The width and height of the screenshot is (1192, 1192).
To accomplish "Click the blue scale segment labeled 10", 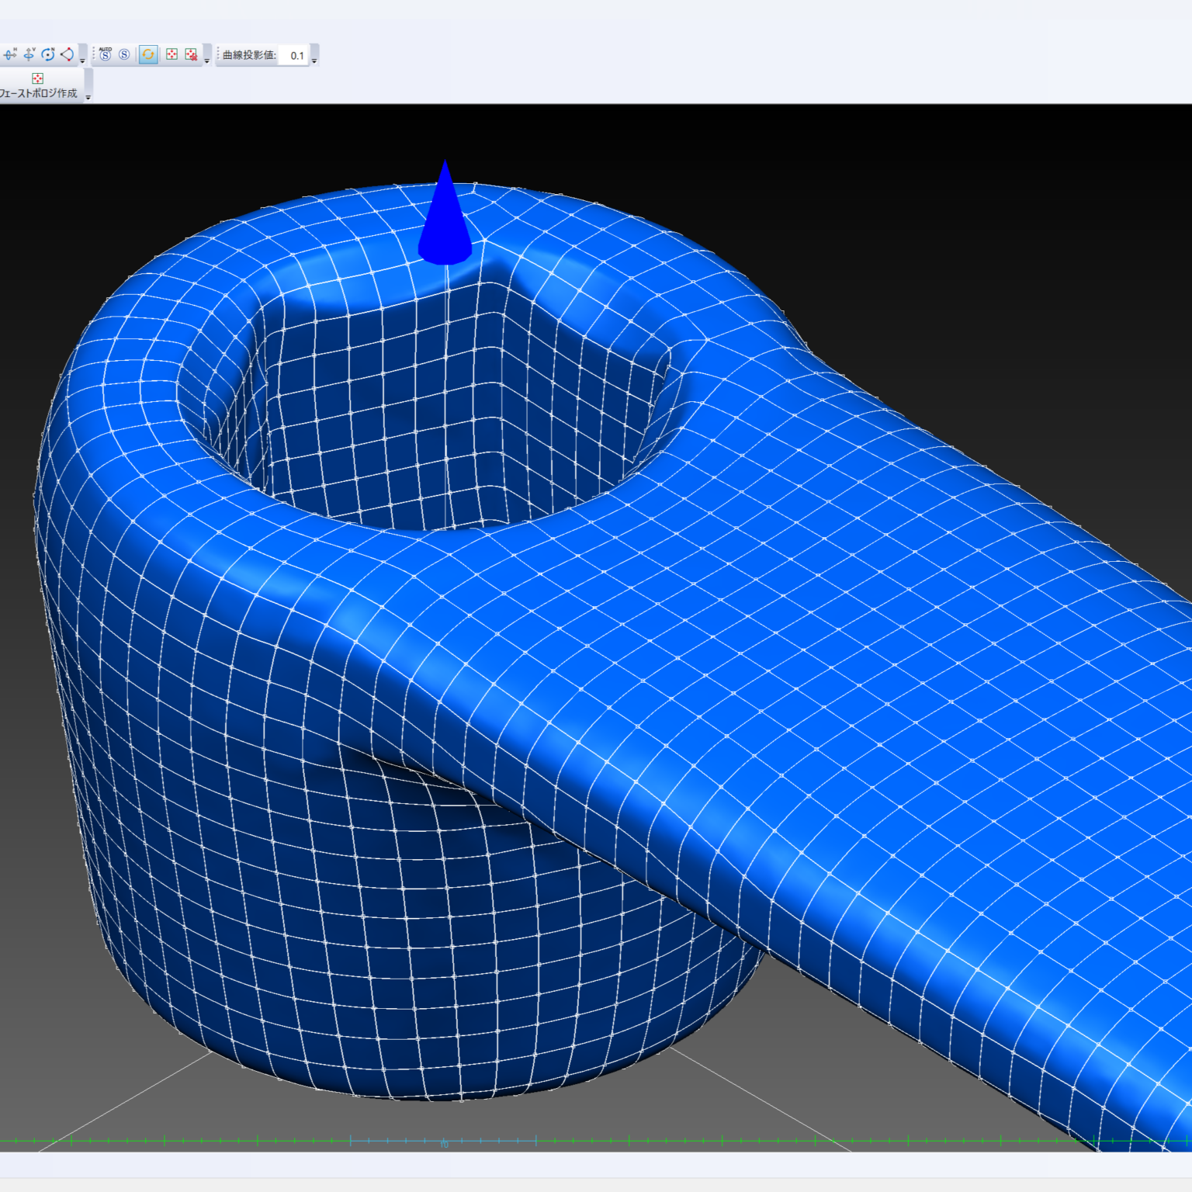I will coord(443,1141).
